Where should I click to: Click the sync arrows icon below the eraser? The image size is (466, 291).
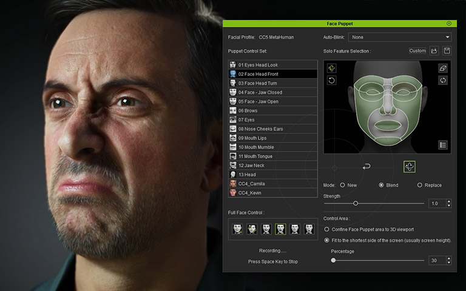[x=443, y=80]
